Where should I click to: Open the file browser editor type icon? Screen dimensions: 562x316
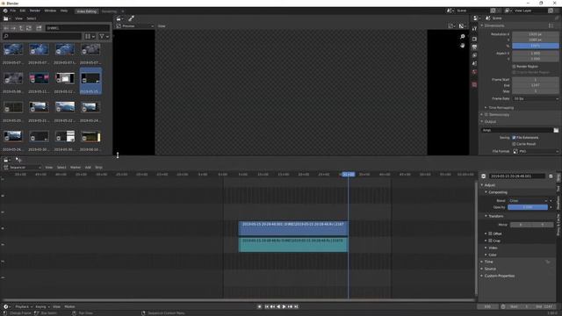[6, 18]
